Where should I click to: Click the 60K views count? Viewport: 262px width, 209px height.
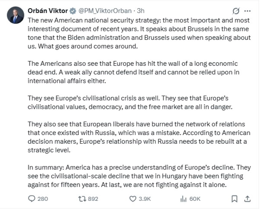click(x=195, y=199)
